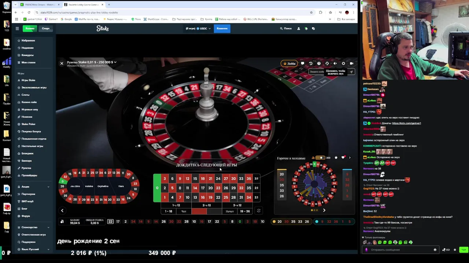Open the Stake site chat icon
Image resolution: width=469 pixels, height=263 pixels.
(313, 28)
